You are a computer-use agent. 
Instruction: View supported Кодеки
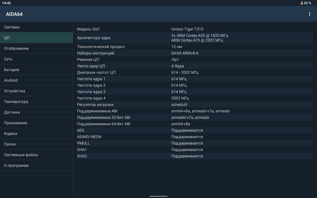point(36,134)
